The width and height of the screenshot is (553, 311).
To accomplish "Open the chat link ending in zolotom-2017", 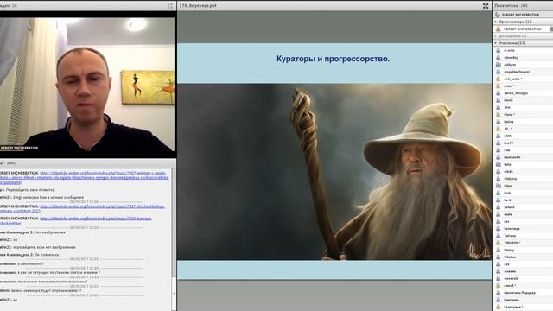I will 83,208.
